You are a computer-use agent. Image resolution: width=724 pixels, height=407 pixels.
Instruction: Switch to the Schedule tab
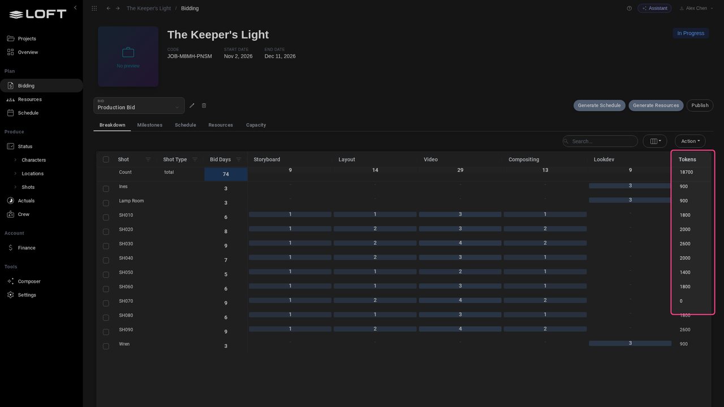(186, 125)
